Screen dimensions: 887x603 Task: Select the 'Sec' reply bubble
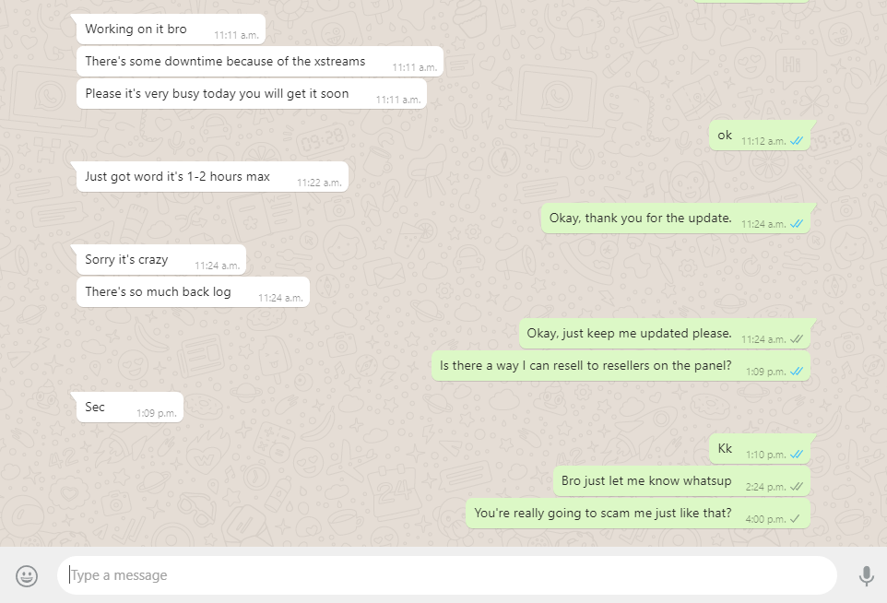pos(129,408)
